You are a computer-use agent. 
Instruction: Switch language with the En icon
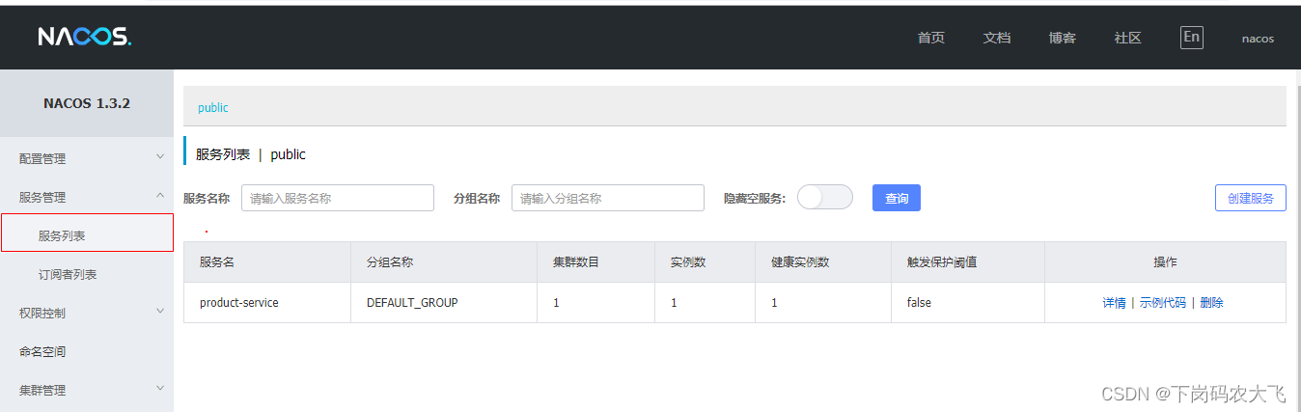click(x=1191, y=38)
